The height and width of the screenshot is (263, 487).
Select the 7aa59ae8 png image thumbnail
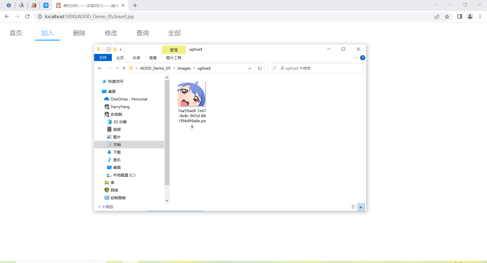tap(192, 94)
